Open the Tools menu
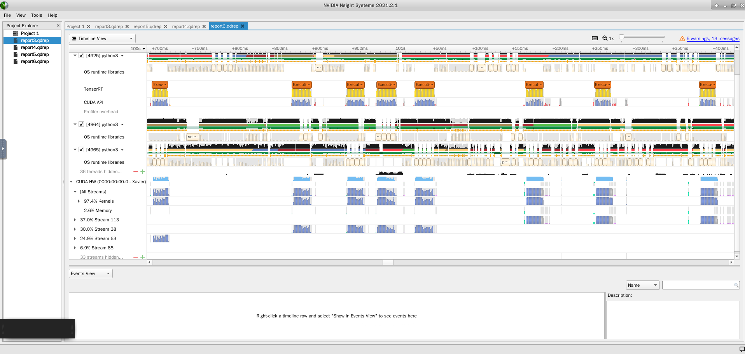Image resolution: width=745 pixels, height=354 pixels. [x=37, y=15]
